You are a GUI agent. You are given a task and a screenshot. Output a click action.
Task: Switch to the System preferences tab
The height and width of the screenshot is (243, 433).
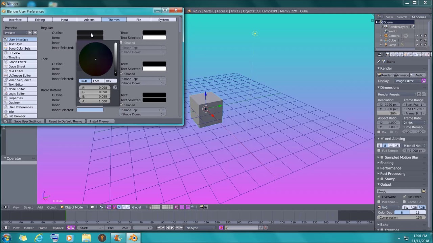pos(163,20)
